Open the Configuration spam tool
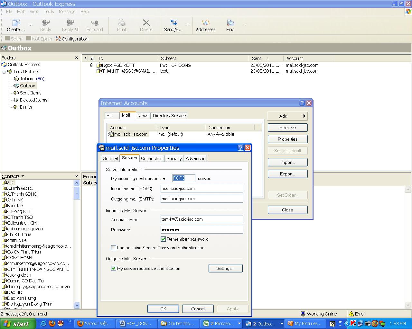412x329 pixels. coord(72,39)
